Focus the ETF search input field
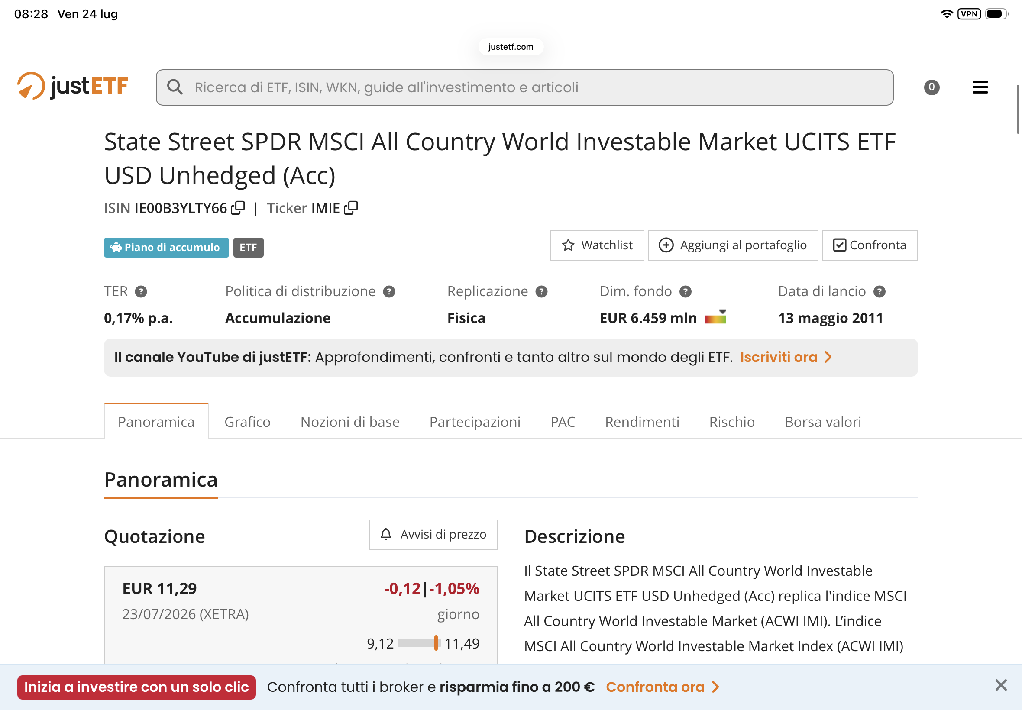 [x=524, y=87]
